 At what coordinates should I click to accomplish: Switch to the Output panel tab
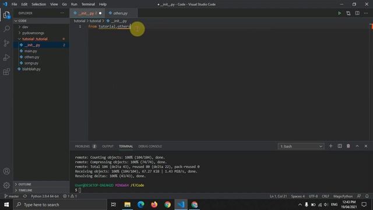[x=108, y=146]
